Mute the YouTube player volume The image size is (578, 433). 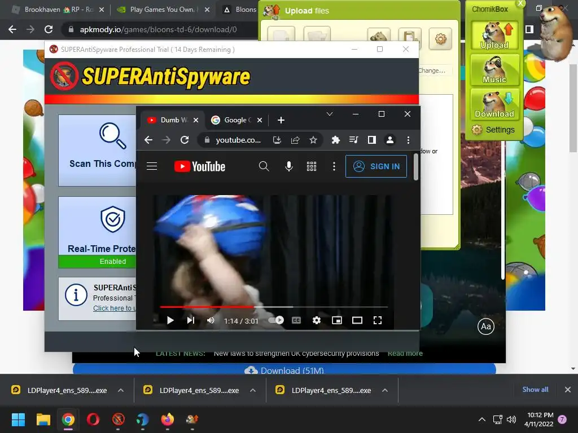point(211,320)
